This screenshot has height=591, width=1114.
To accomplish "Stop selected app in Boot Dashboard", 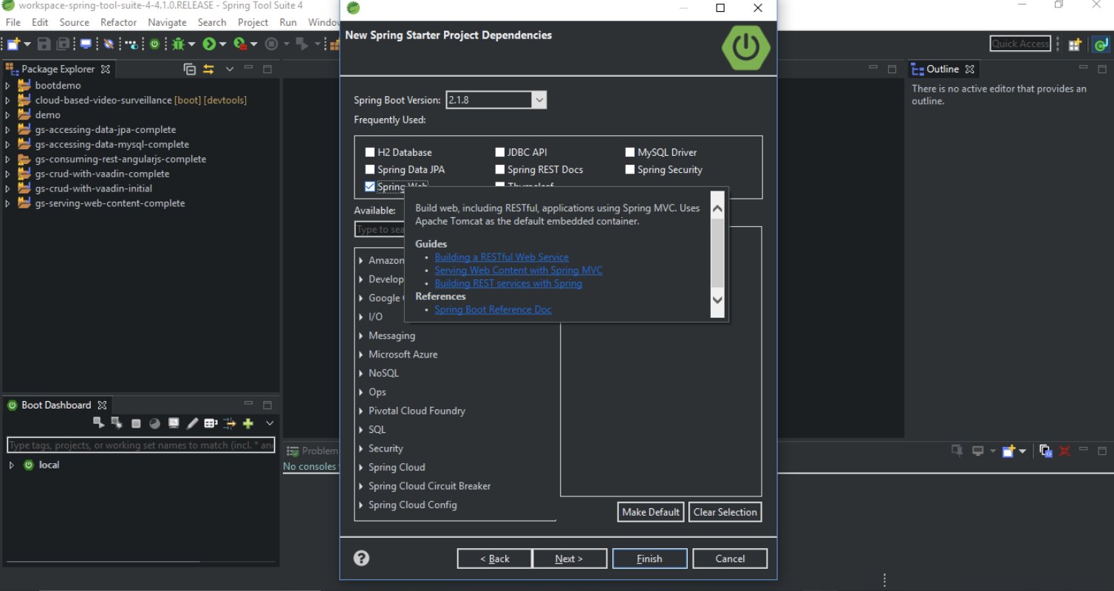I will 136,423.
